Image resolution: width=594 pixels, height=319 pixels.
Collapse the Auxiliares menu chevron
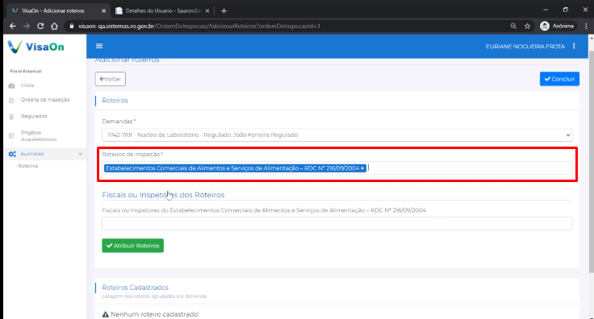coord(80,154)
